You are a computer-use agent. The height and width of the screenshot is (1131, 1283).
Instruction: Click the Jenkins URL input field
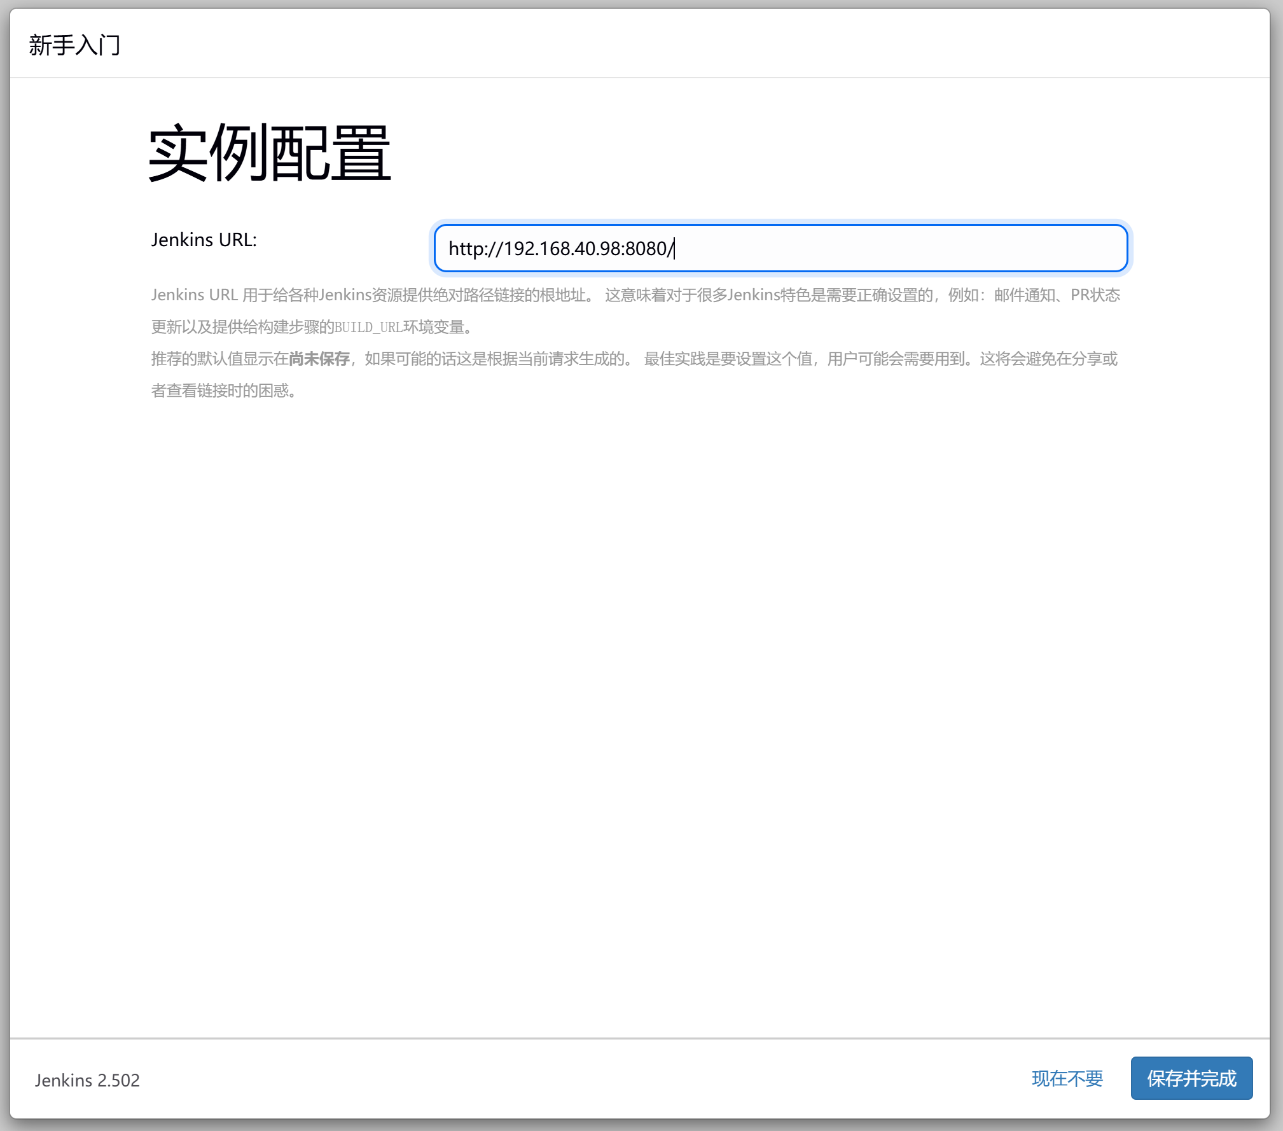[x=780, y=248]
